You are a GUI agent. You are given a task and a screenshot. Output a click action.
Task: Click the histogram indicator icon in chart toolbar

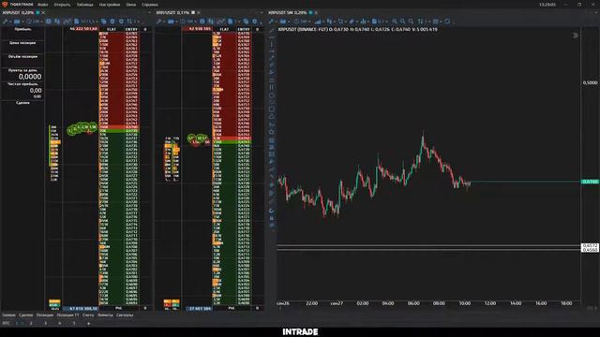[363, 22]
